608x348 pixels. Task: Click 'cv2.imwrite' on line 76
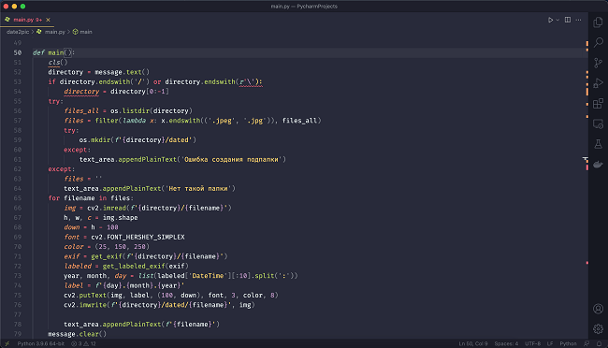point(85,305)
